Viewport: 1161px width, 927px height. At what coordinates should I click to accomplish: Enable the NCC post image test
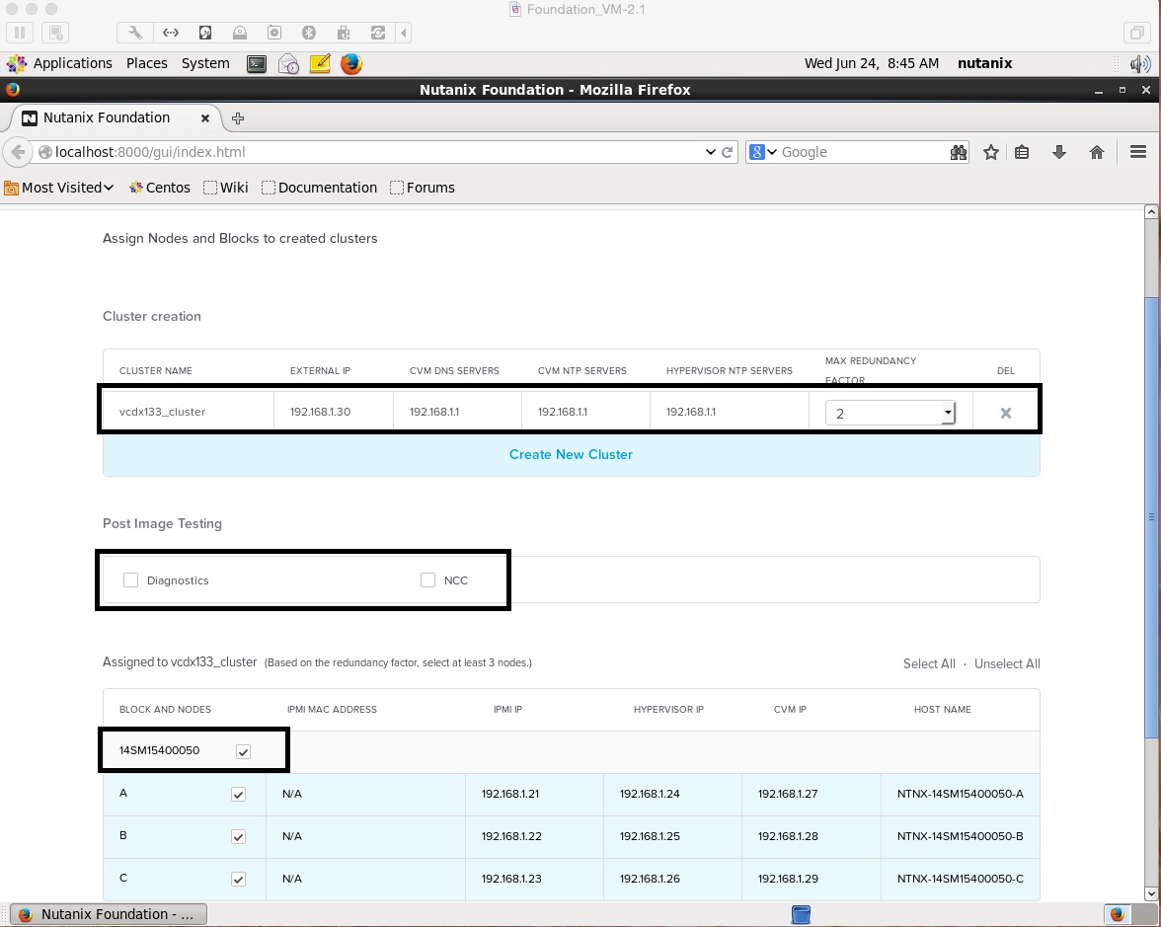tap(427, 580)
